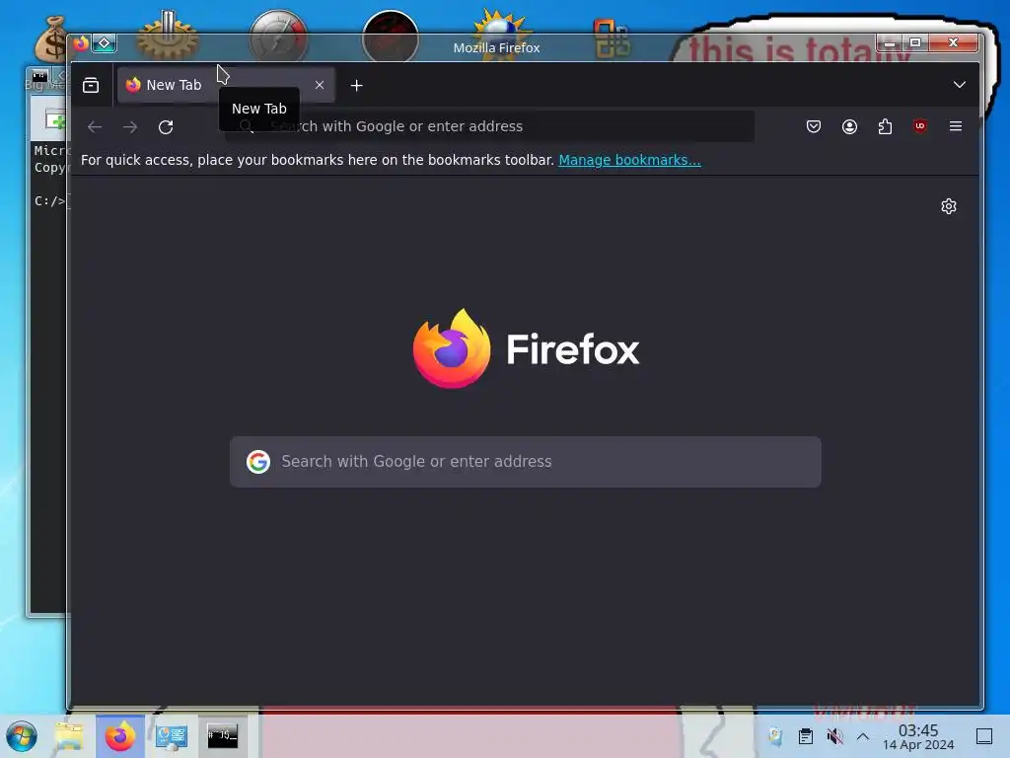Open the Firefox View recent browsing icon
Viewport: 1010px width, 758px height.
(x=91, y=85)
